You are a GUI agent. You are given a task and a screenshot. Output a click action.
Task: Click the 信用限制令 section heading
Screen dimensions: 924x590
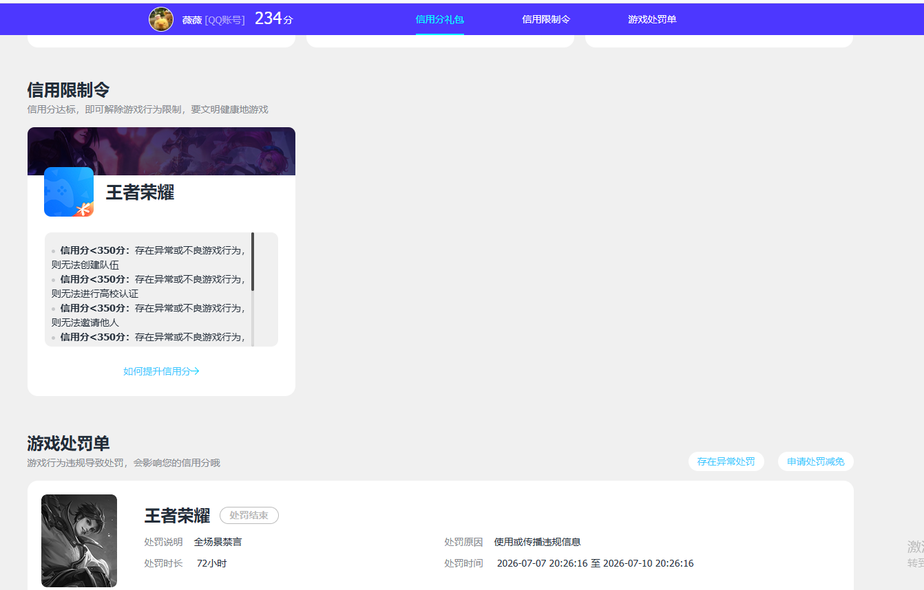point(68,90)
